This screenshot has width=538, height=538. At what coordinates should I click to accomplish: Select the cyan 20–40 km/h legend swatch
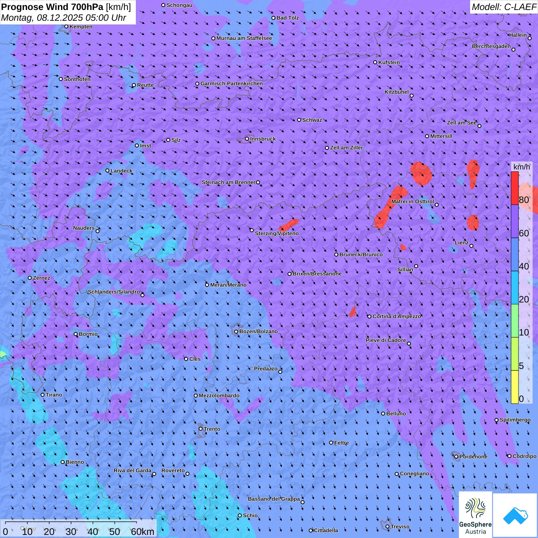pyautogui.click(x=515, y=287)
